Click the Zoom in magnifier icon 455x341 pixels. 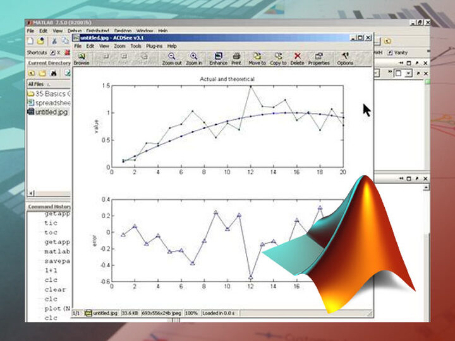coord(193,57)
